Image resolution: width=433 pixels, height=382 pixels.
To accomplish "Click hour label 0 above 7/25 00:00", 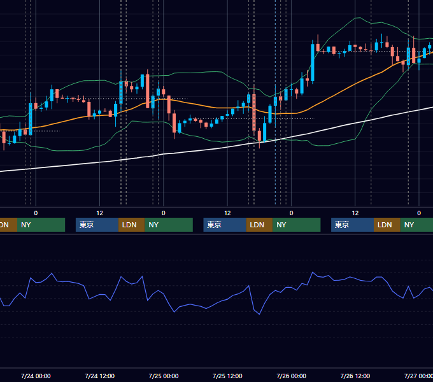I will point(164,213).
